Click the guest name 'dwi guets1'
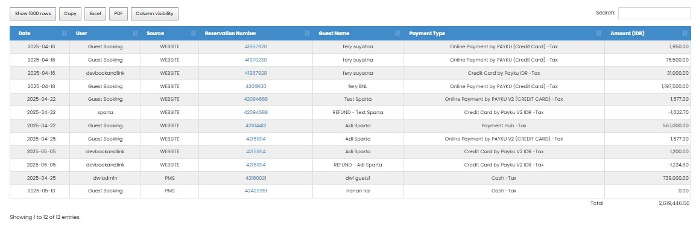Viewport: 699px width, 228px height. click(358, 178)
